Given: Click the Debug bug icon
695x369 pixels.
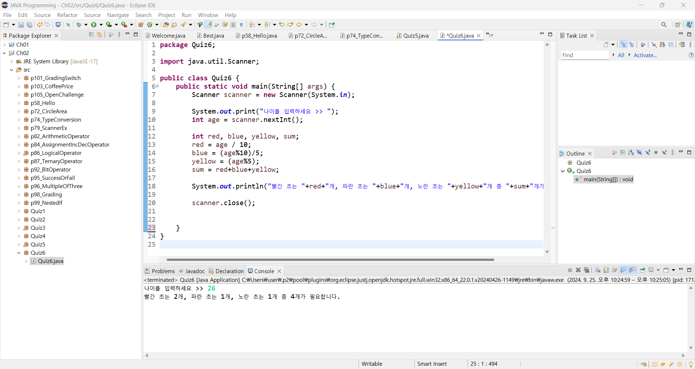Looking at the screenshot, I should click(x=79, y=25).
